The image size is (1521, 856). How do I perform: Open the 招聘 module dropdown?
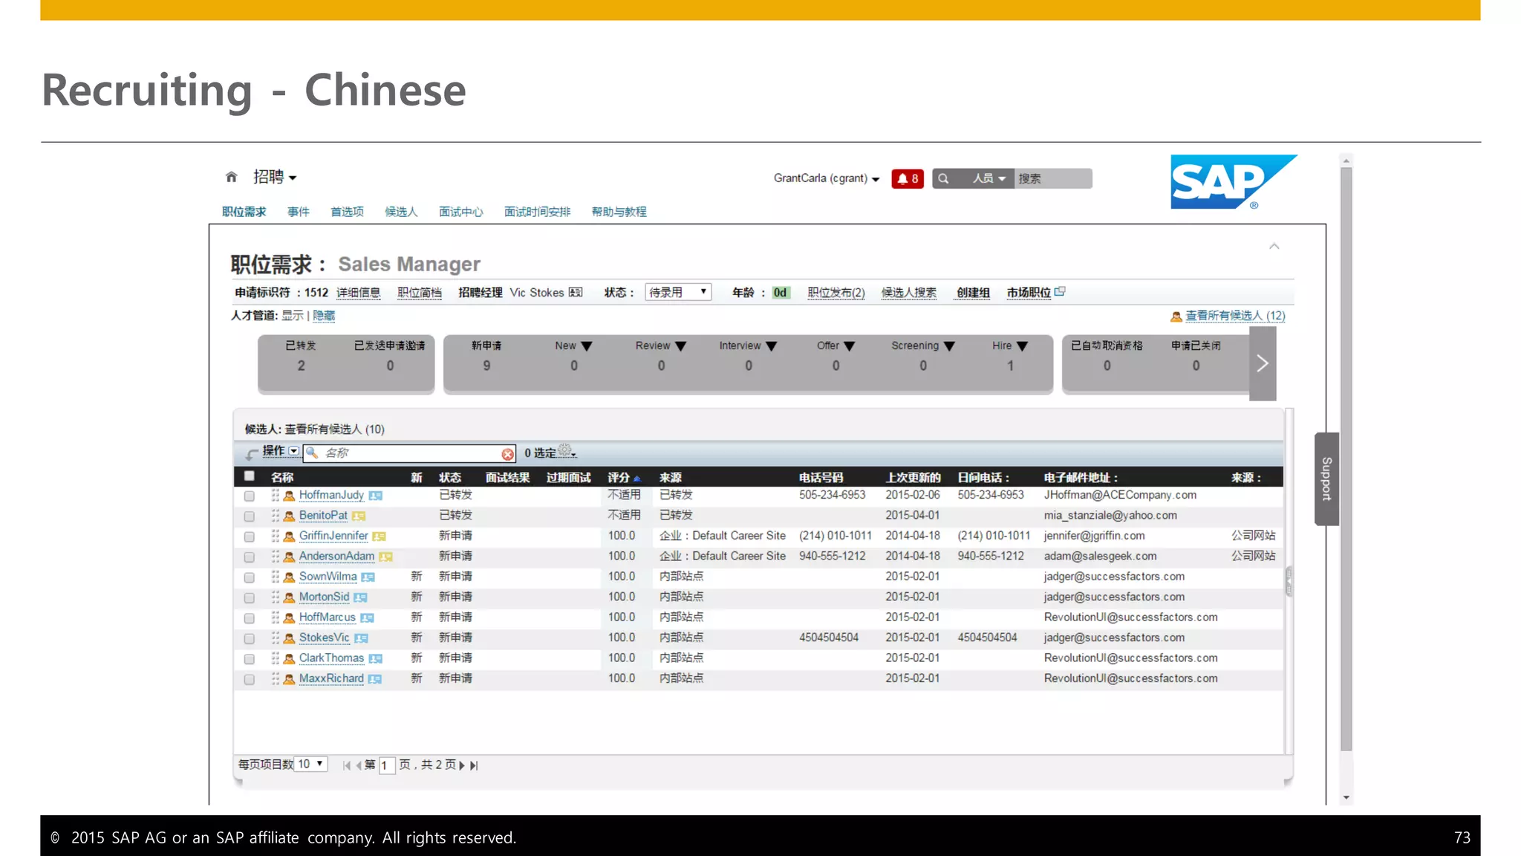point(275,177)
